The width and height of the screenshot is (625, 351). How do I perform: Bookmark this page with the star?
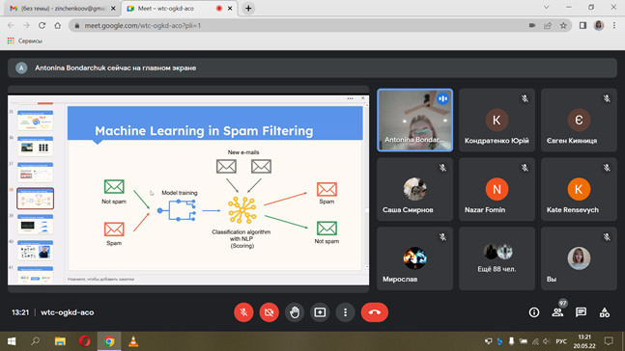point(563,25)
